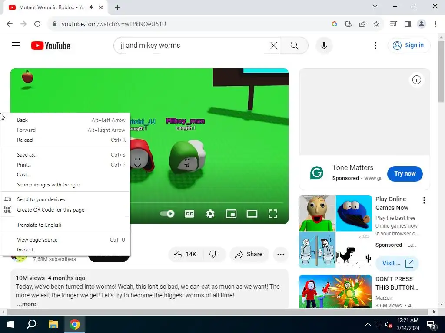Select Create QR Code for this page
Screen dimensions: 445x333
click(x=65, y=210)
